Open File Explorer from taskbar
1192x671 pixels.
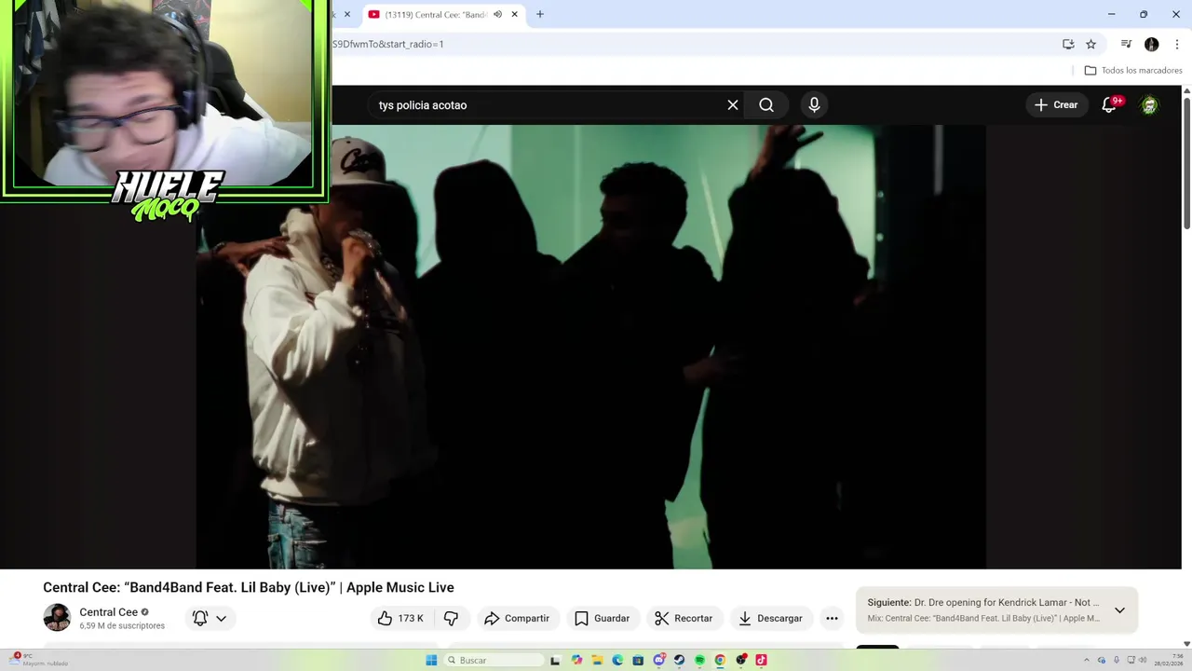(x=597, y=660)
